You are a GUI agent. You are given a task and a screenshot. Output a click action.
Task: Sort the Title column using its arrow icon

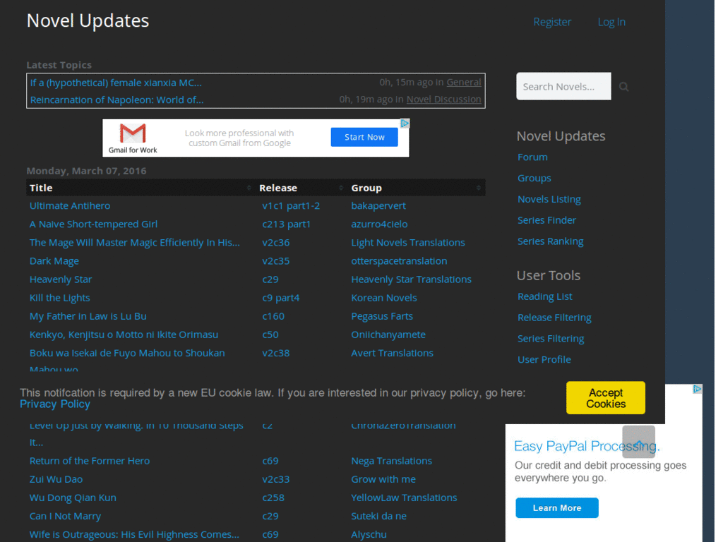(x=249, y=188)
